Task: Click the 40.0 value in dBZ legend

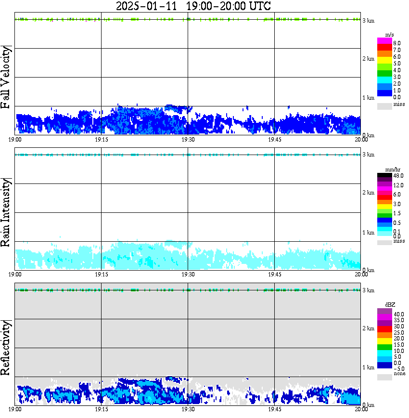Action: click(399, 314)
